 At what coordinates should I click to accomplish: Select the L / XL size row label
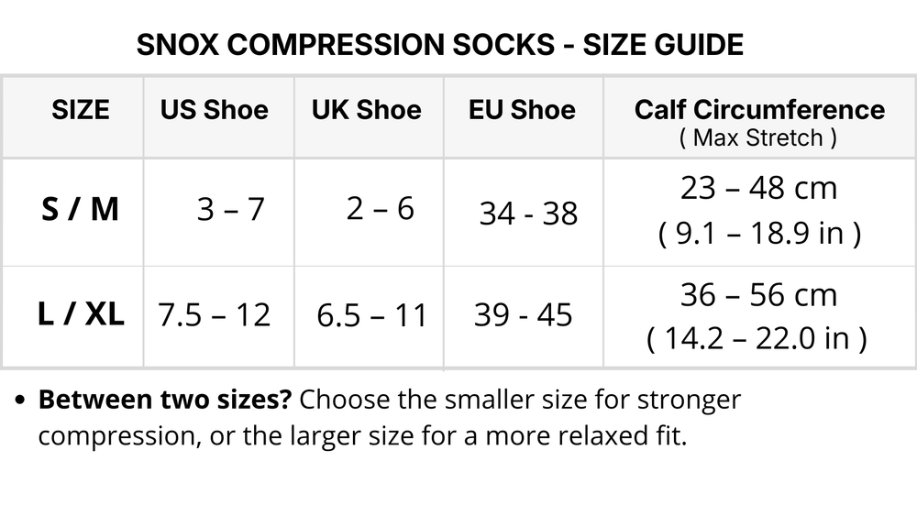point(81,314)
